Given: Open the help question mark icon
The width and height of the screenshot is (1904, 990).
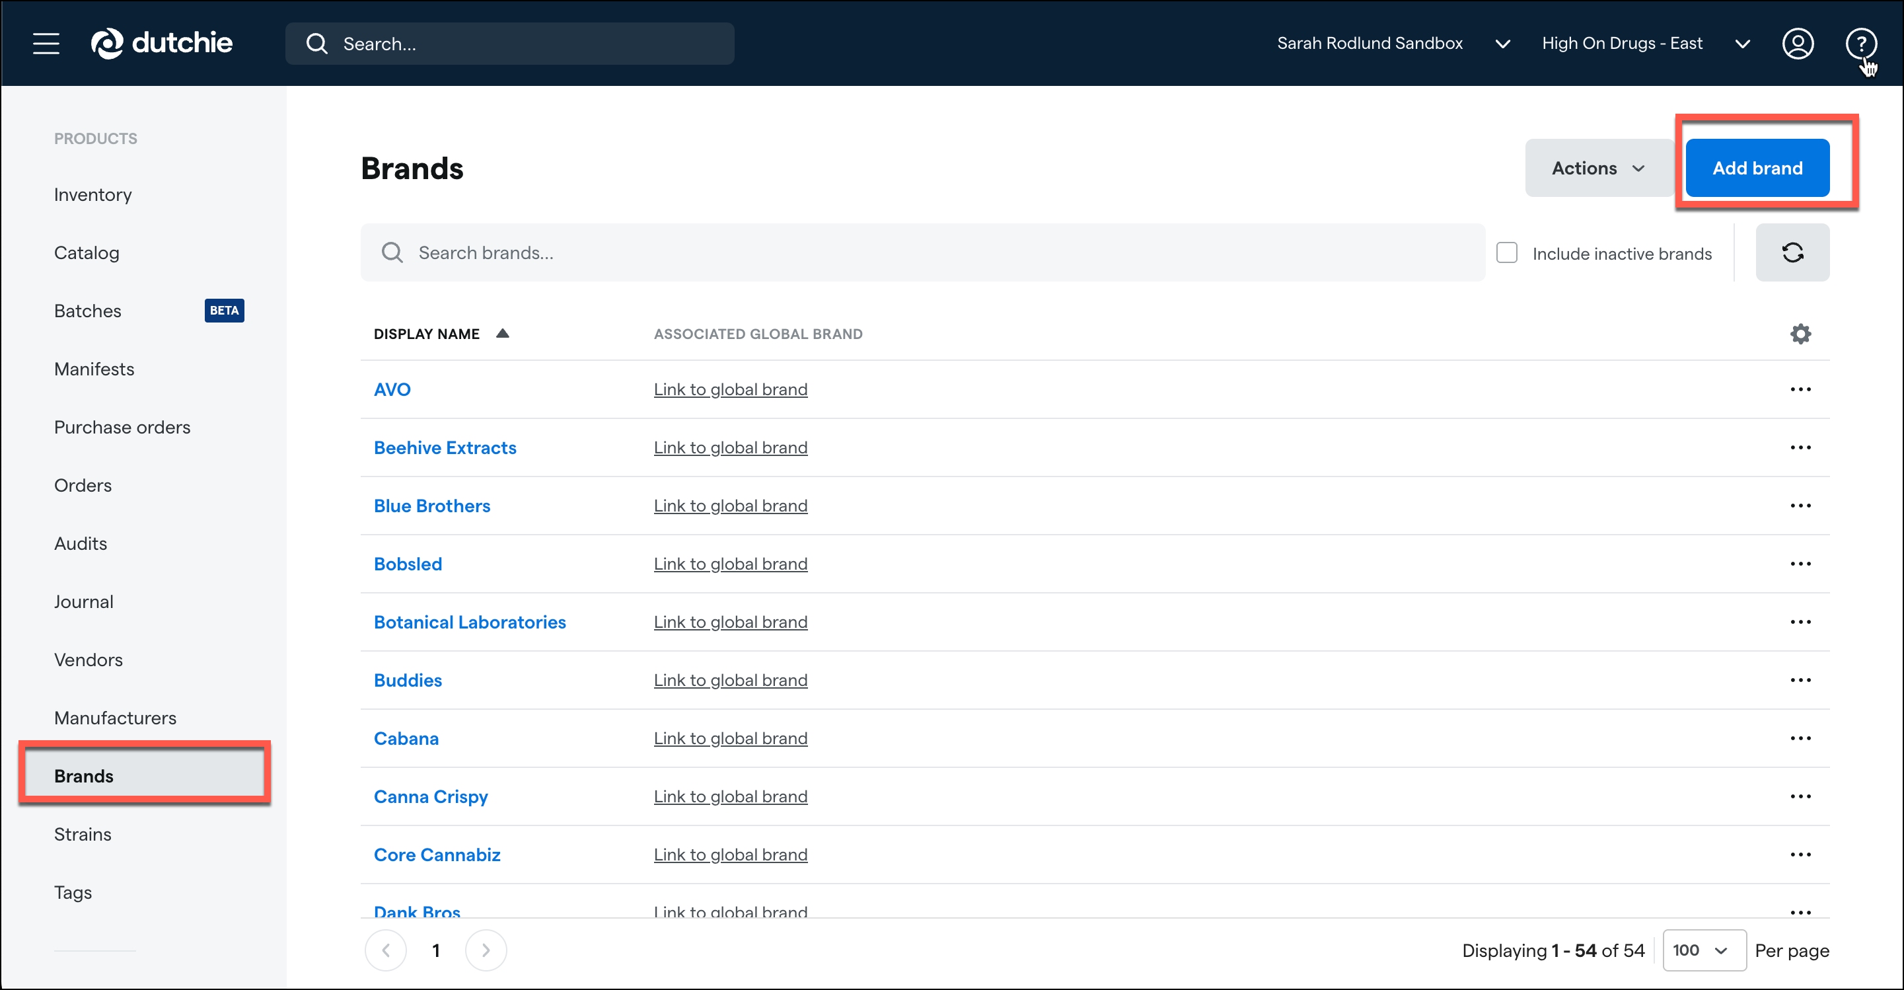Looking at the screenshot, I should pos(1860,44).
